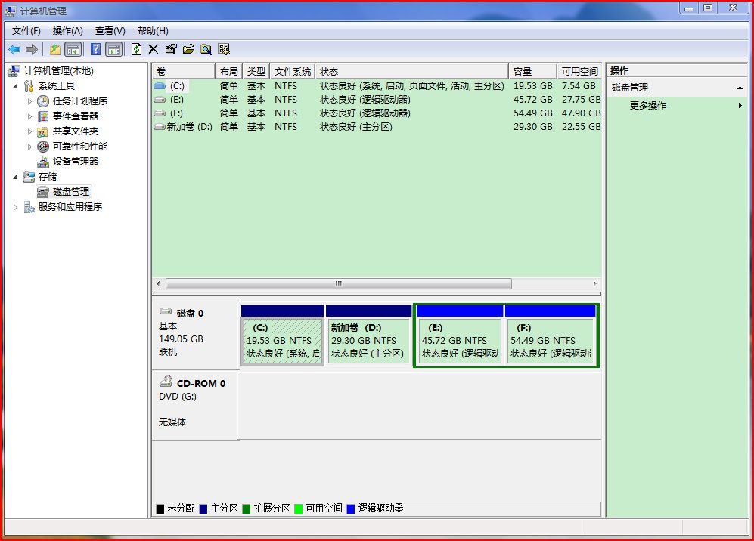The image size is (754, 541).
Task: Select the (E:) volume row in list
Action: coord(377,100)
